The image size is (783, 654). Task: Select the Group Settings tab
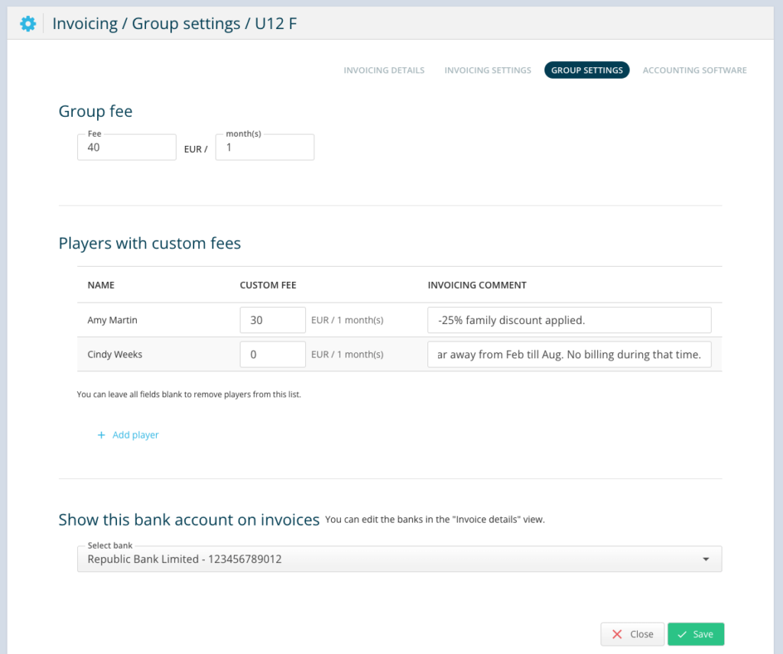click(x=586, y=70)
